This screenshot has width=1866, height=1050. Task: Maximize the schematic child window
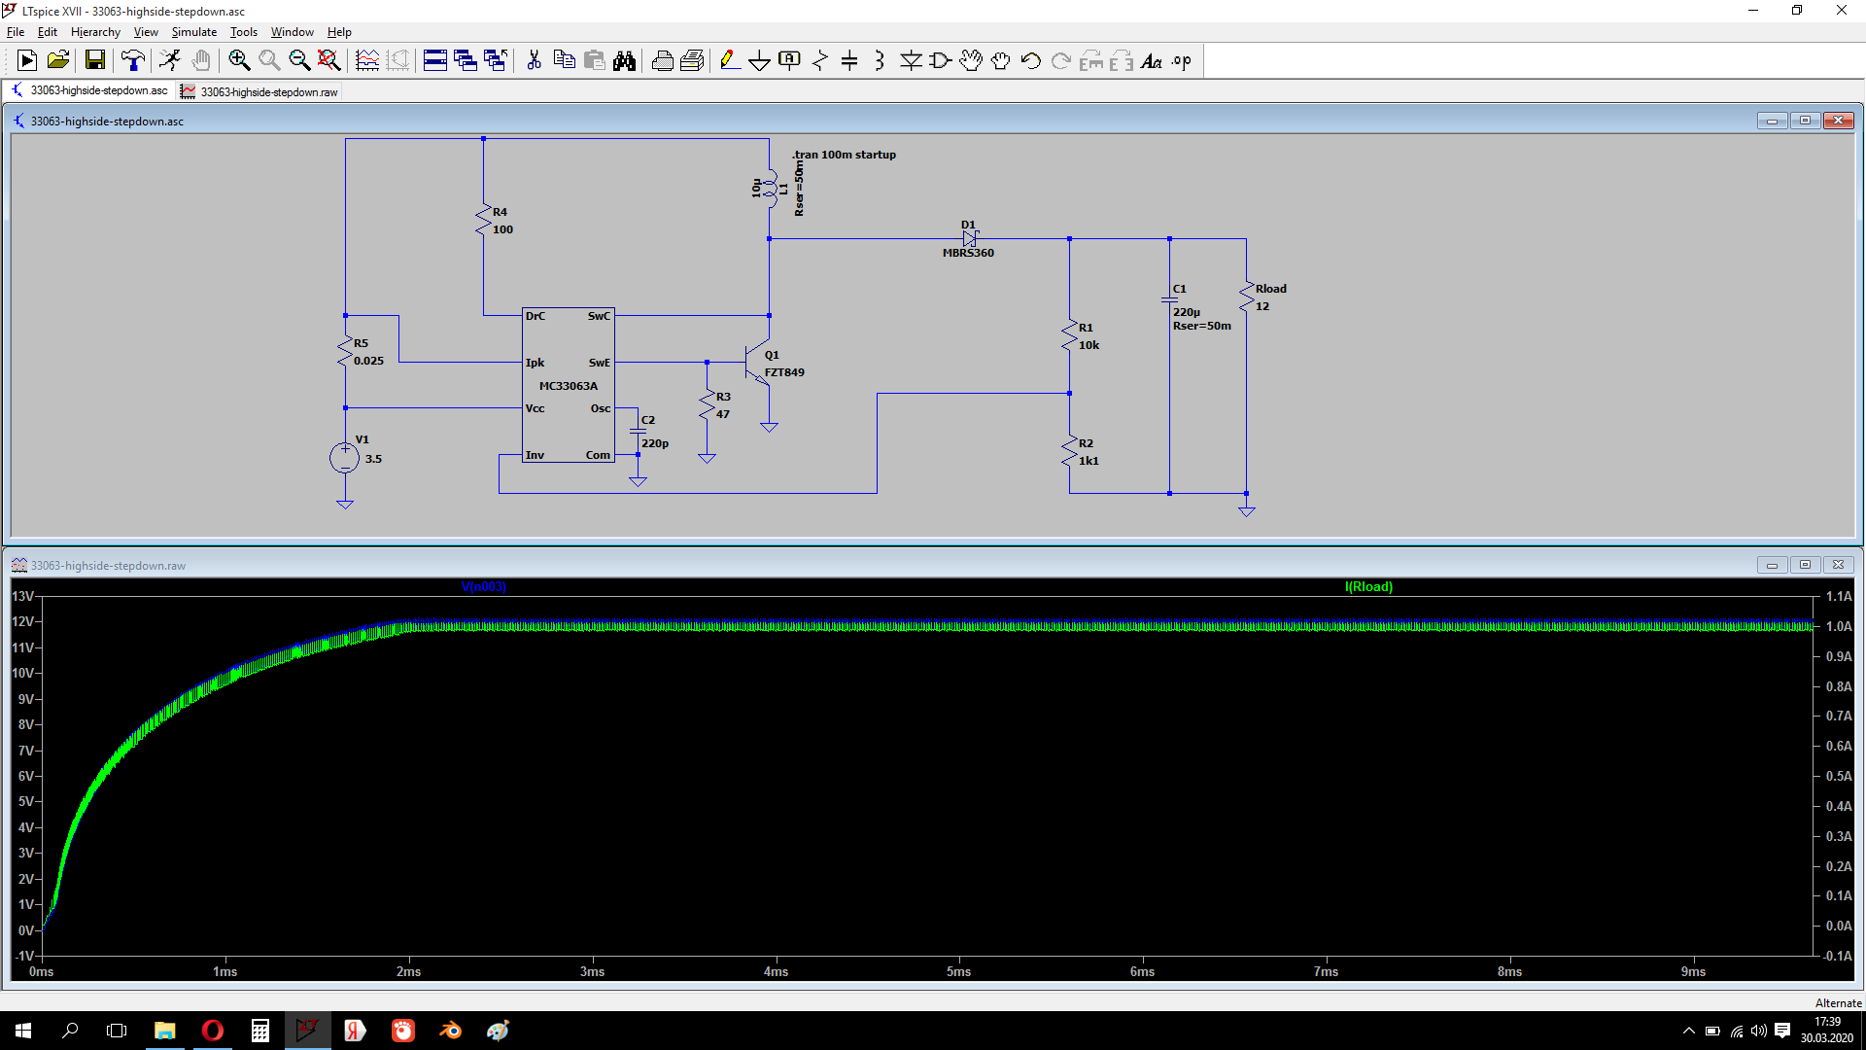coord(1805,121)
